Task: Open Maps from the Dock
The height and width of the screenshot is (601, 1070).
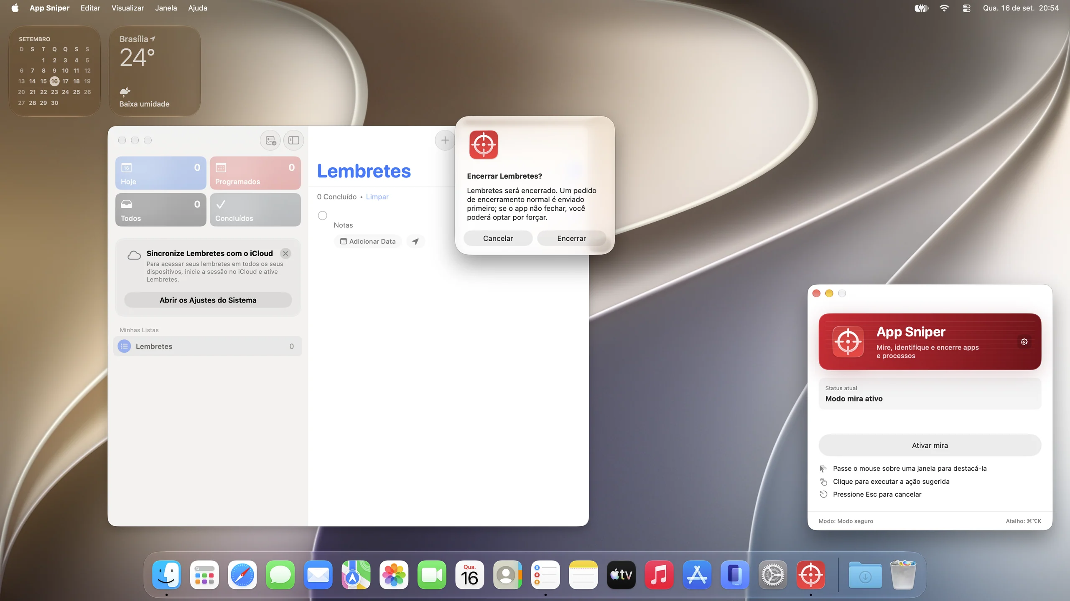Action: pos(356,575)
